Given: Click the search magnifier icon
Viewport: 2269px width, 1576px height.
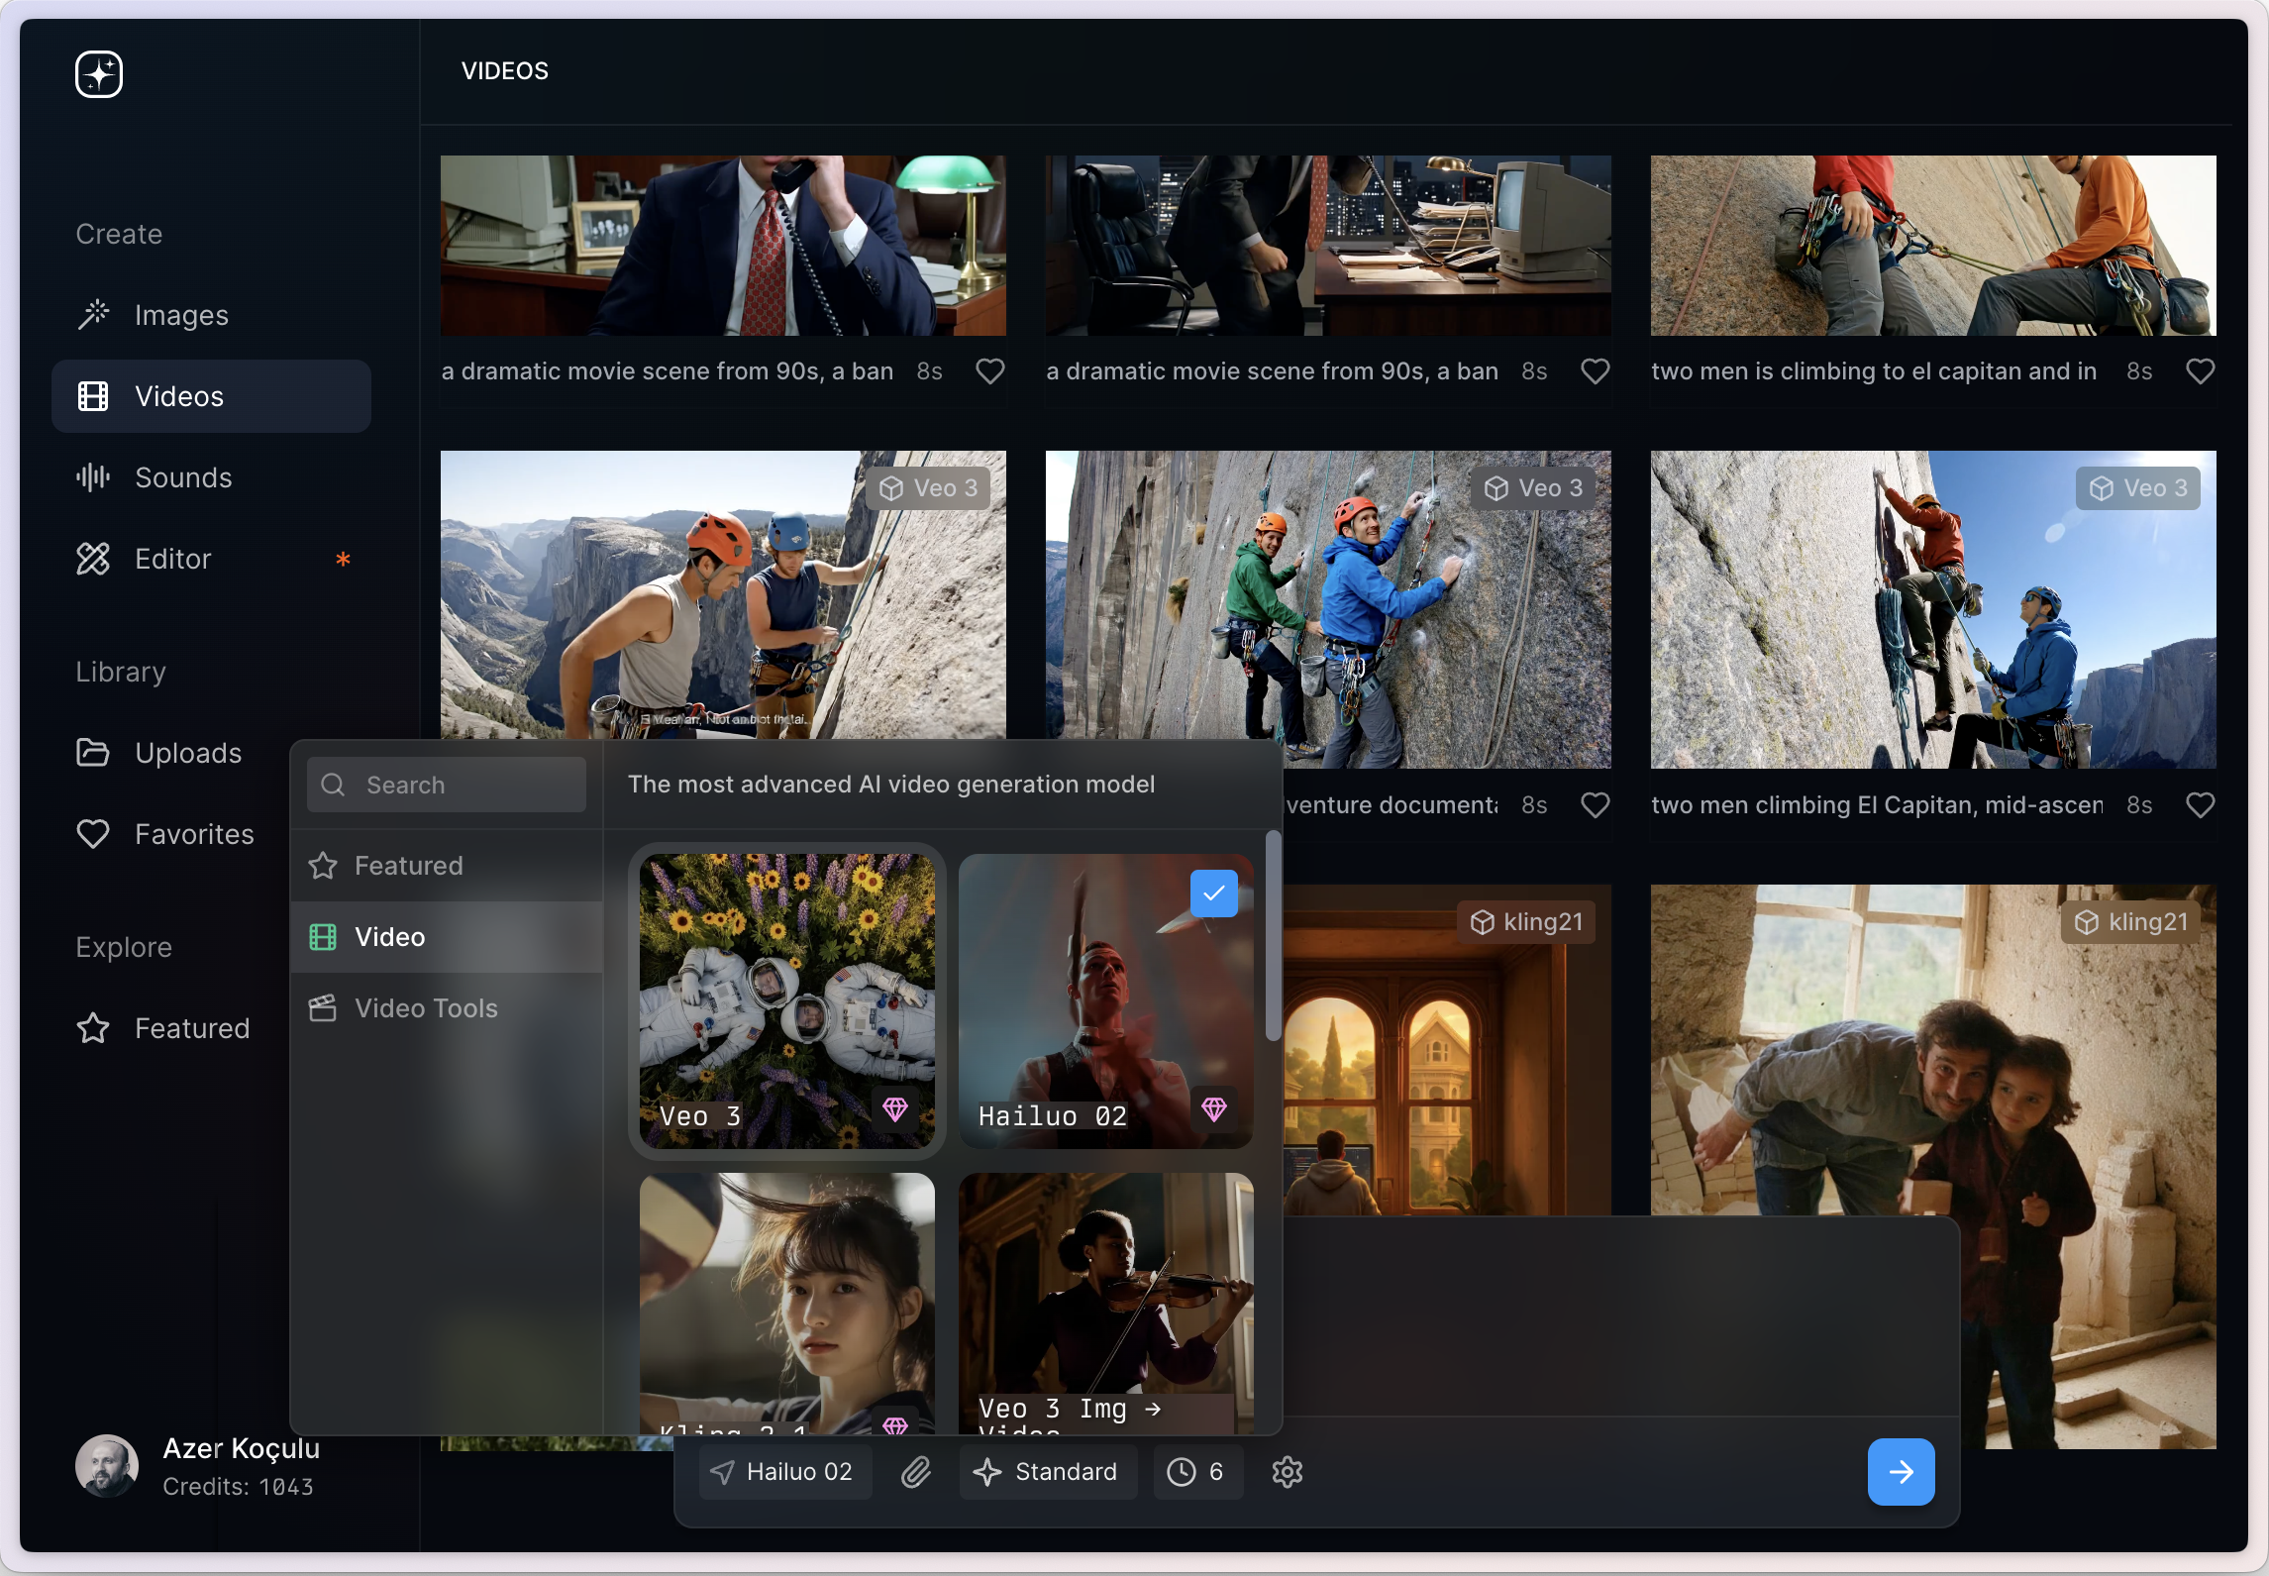Looking at the screenshot, I should pyautogui.click(x=334, y=785).
